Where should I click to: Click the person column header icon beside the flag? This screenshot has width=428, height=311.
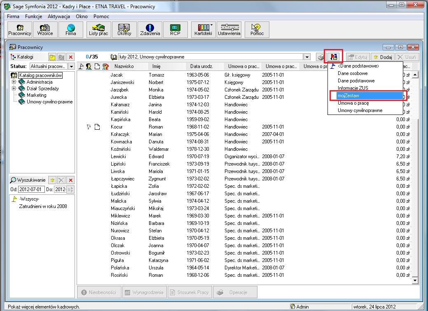(x=89, y=66)
